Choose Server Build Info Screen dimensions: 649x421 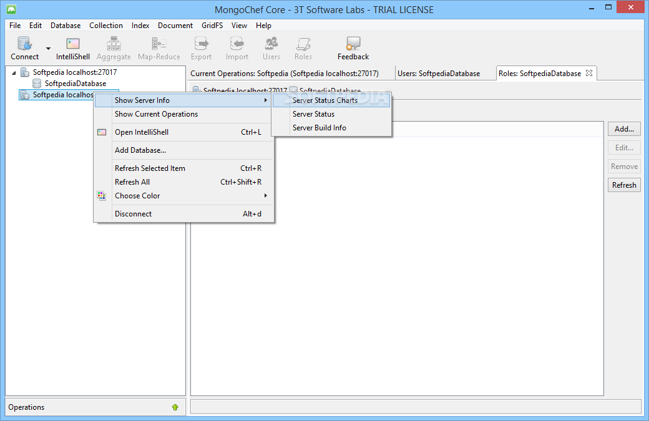pyautogui.click(x=331, y=128)
